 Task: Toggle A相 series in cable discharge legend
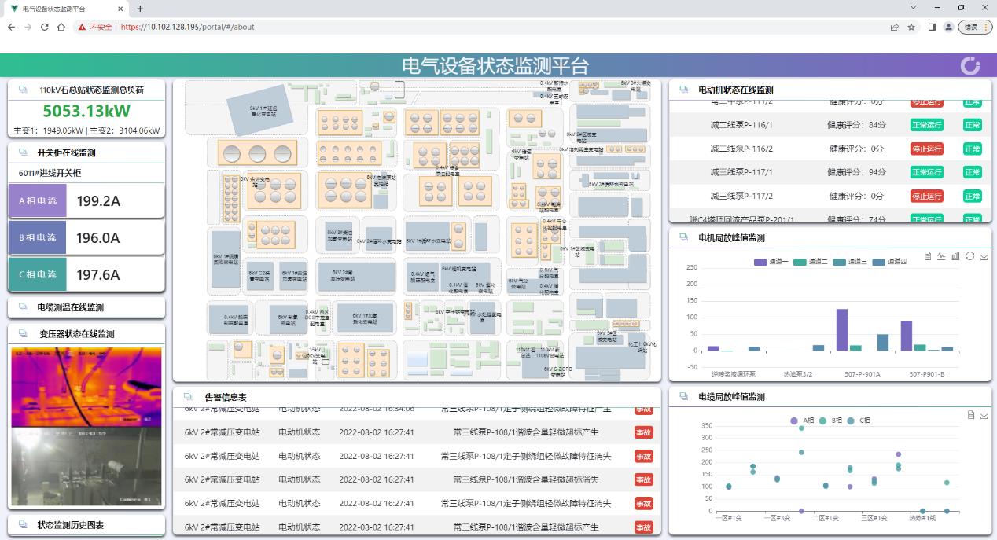coord(802,421)
